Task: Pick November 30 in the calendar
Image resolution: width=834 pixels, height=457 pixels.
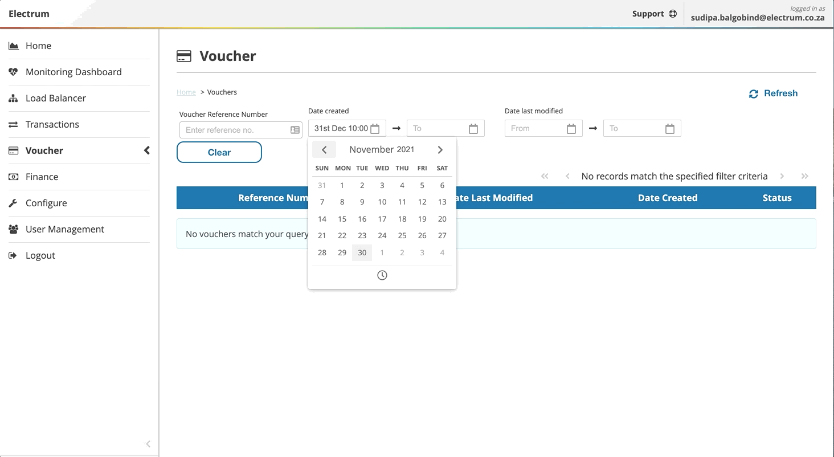Action: pyautogui.click(x=362, y=252)
